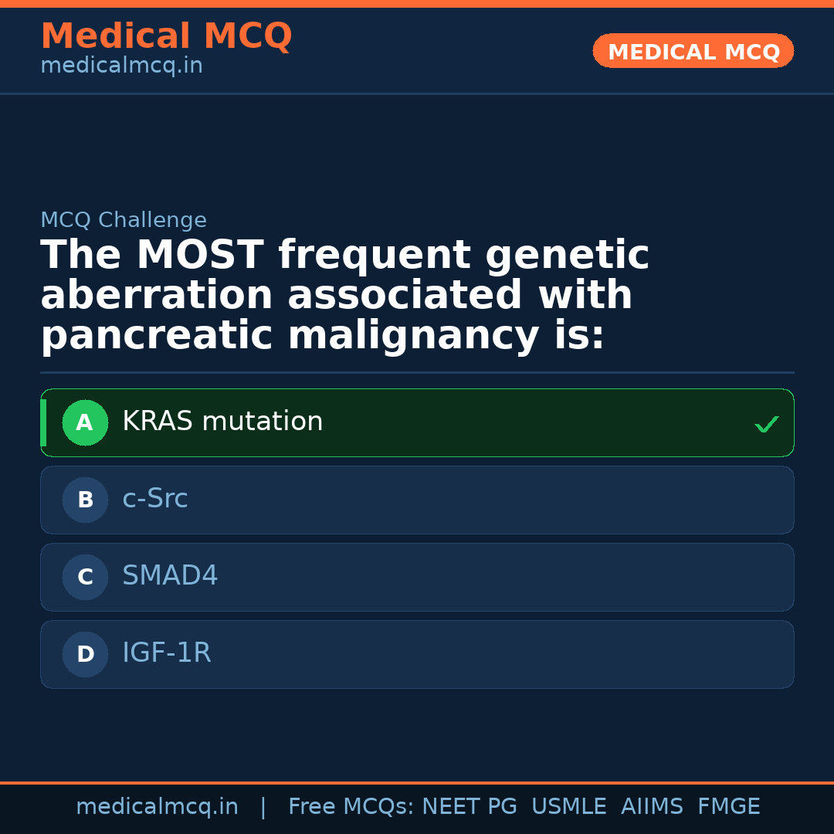Click the Free MCQs footer label
Image resolution: width=834 pixels, height=834 pixels.
click(x=351, y=807)
